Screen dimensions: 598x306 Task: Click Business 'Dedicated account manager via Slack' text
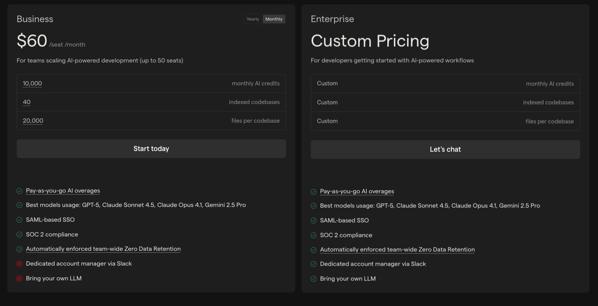click(x=79, y=264)
